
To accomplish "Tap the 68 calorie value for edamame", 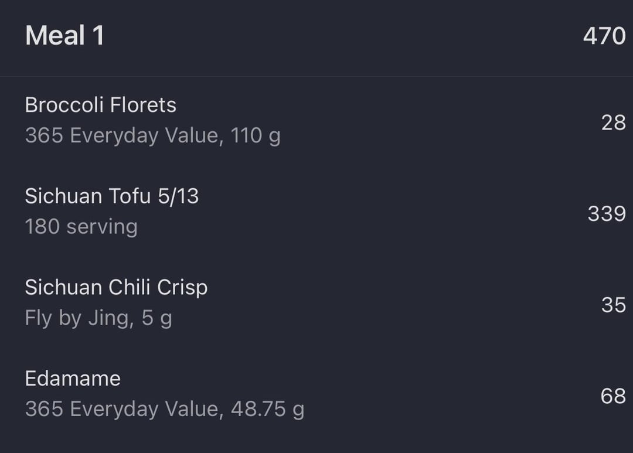I will [x=613, y=396].
